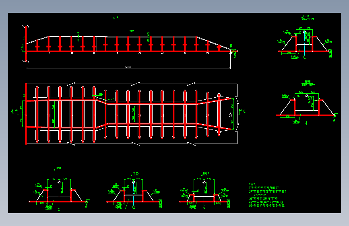Click the FR11 section label

58,168
